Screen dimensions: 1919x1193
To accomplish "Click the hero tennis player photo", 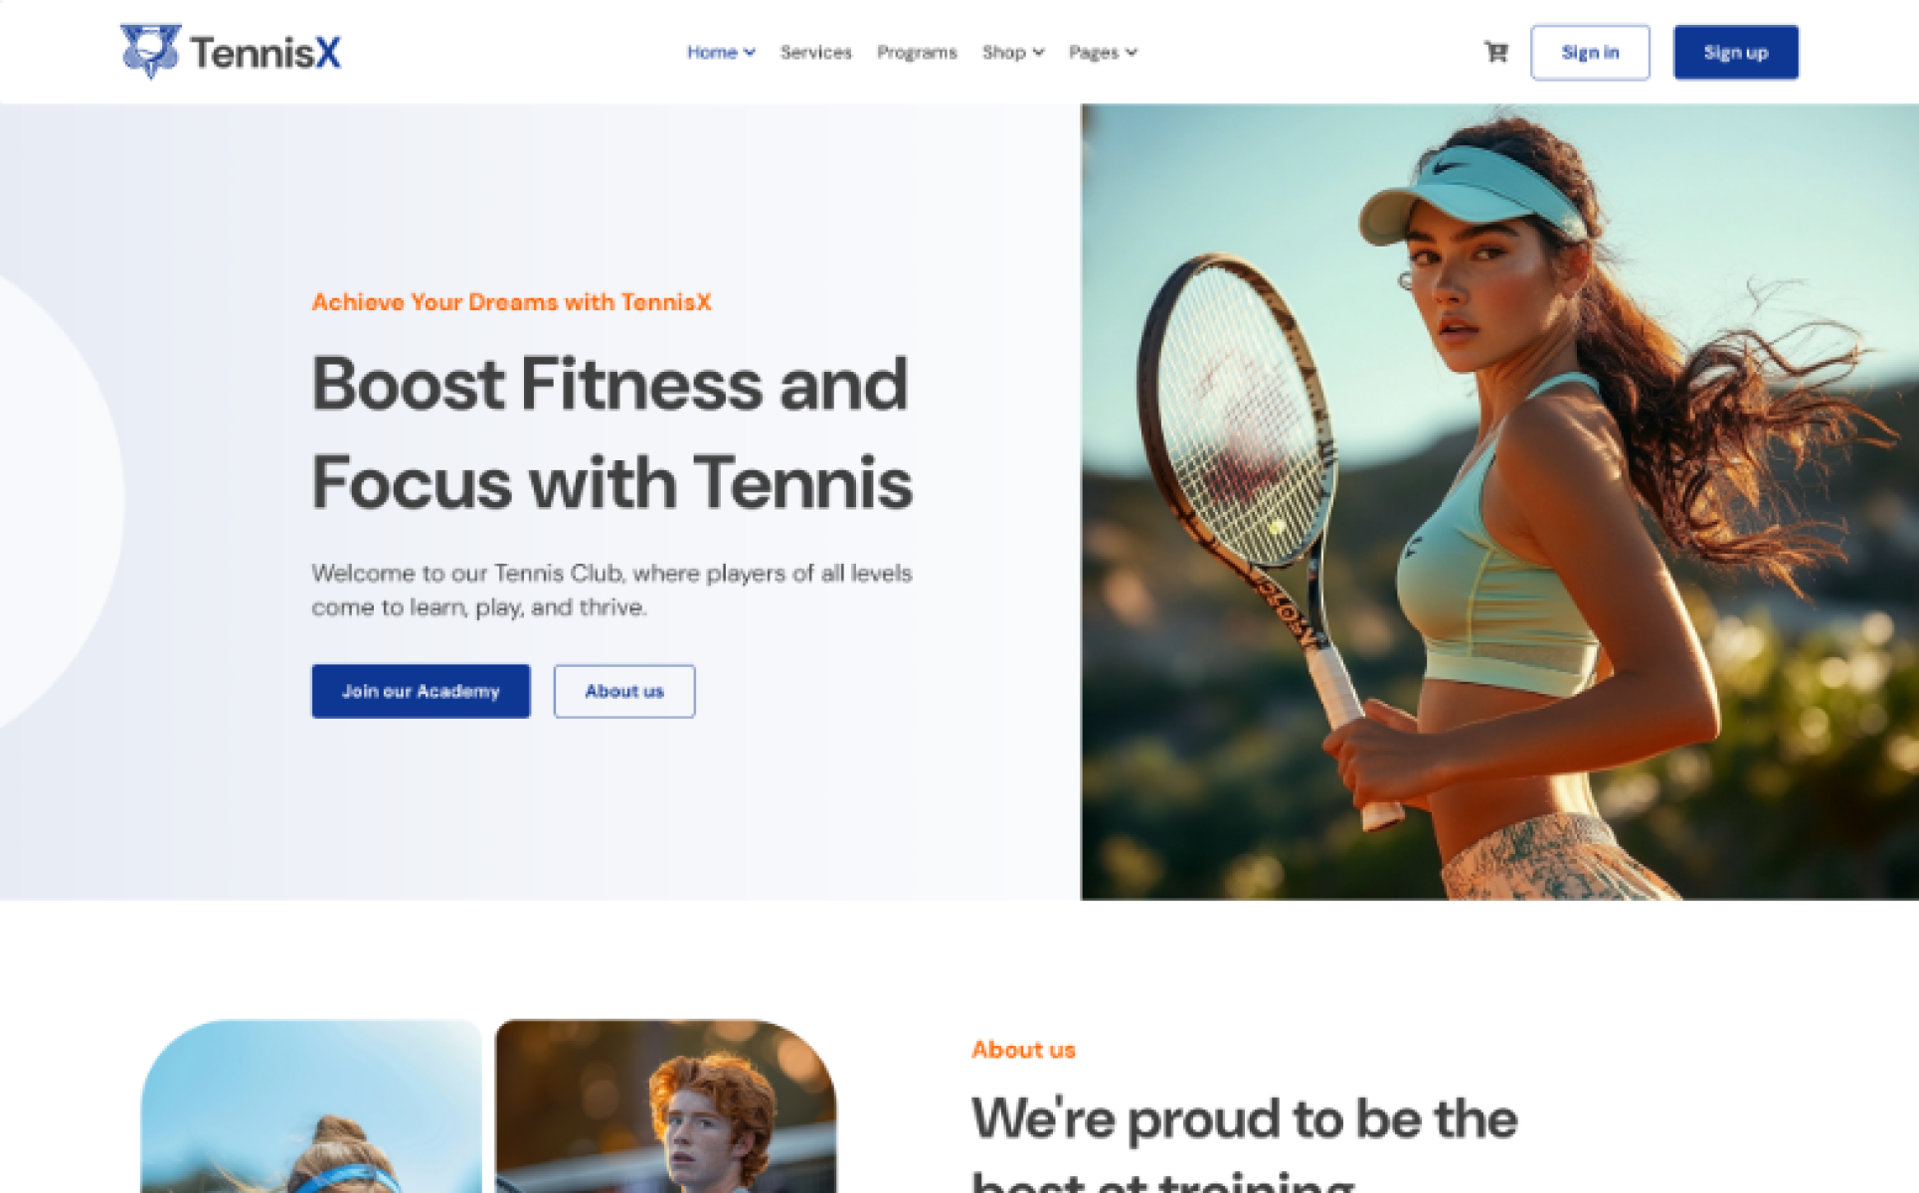I will tap(1499, 502).
